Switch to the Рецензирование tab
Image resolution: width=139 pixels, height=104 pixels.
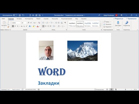click(x=67, y=19)
